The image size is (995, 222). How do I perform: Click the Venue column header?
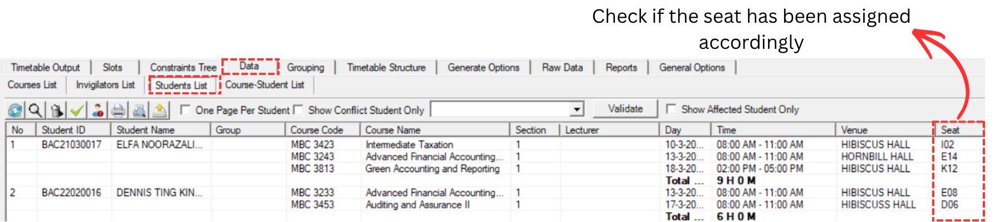click(886, 130)
